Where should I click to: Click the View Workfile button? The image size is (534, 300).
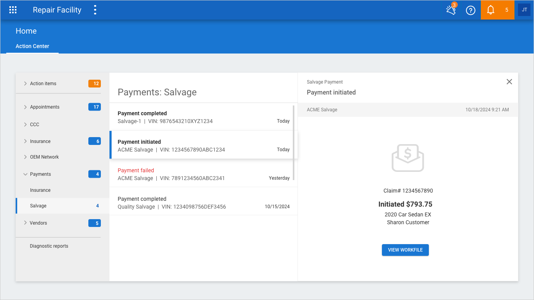pyautogui.click(x=405, y=250)
